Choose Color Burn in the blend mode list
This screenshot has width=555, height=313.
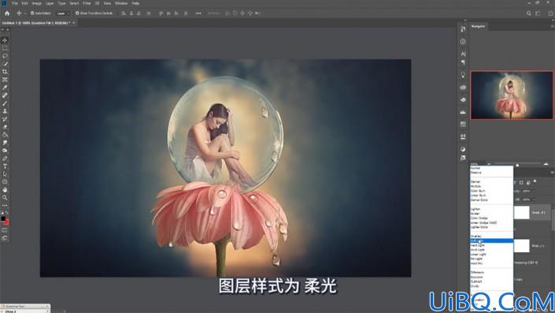pyautogui.click(x=491, y=191)
